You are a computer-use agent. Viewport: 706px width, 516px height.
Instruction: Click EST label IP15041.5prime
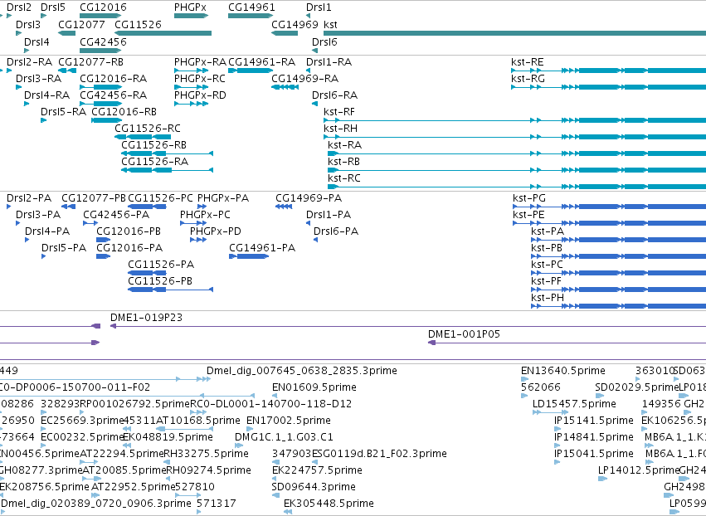coord(594,454)
